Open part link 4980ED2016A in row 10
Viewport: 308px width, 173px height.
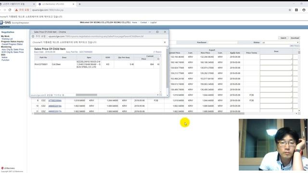(55, 106)
